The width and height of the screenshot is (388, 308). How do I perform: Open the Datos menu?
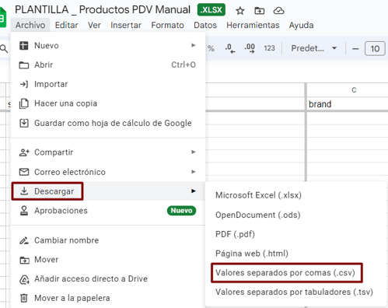click(x=205, y=25)
